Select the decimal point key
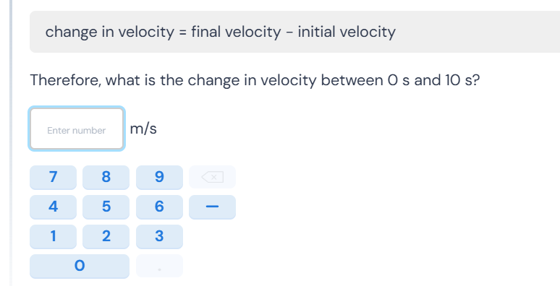The height and width of the screenshot is (286, 560). click(x=159, y=266)
